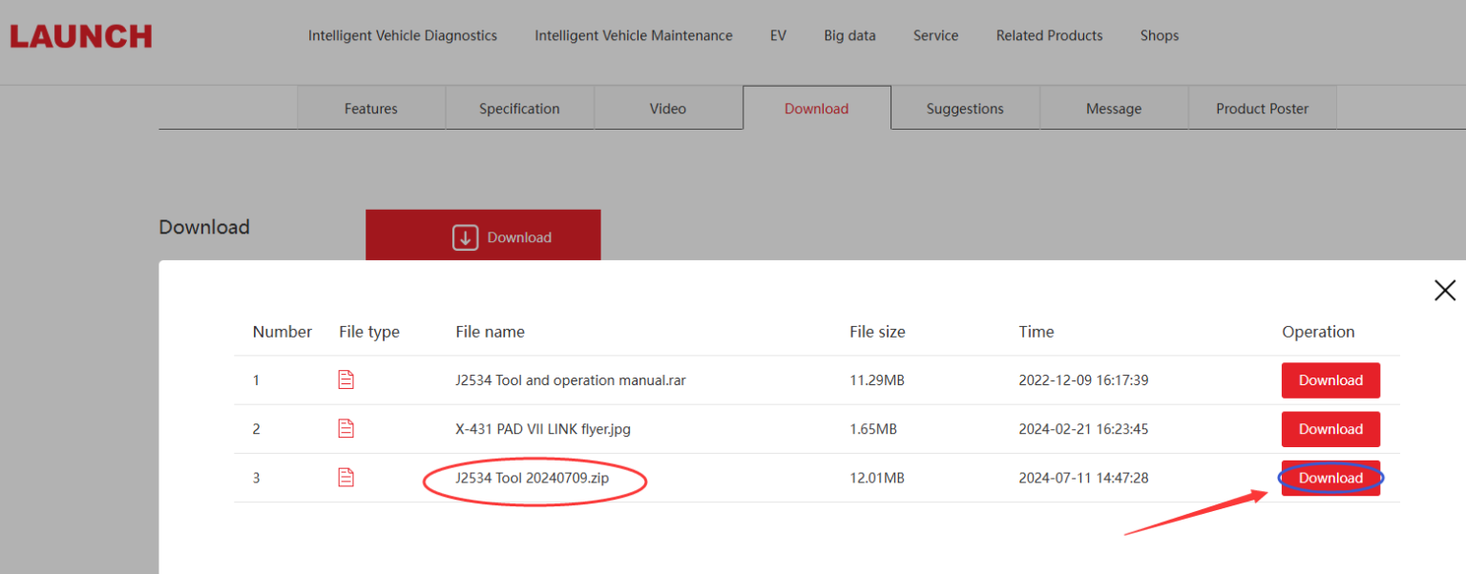Screen dimensions: 1466x574
Task: Click the LAUNCH logo
Action: [x=81, y=36]
